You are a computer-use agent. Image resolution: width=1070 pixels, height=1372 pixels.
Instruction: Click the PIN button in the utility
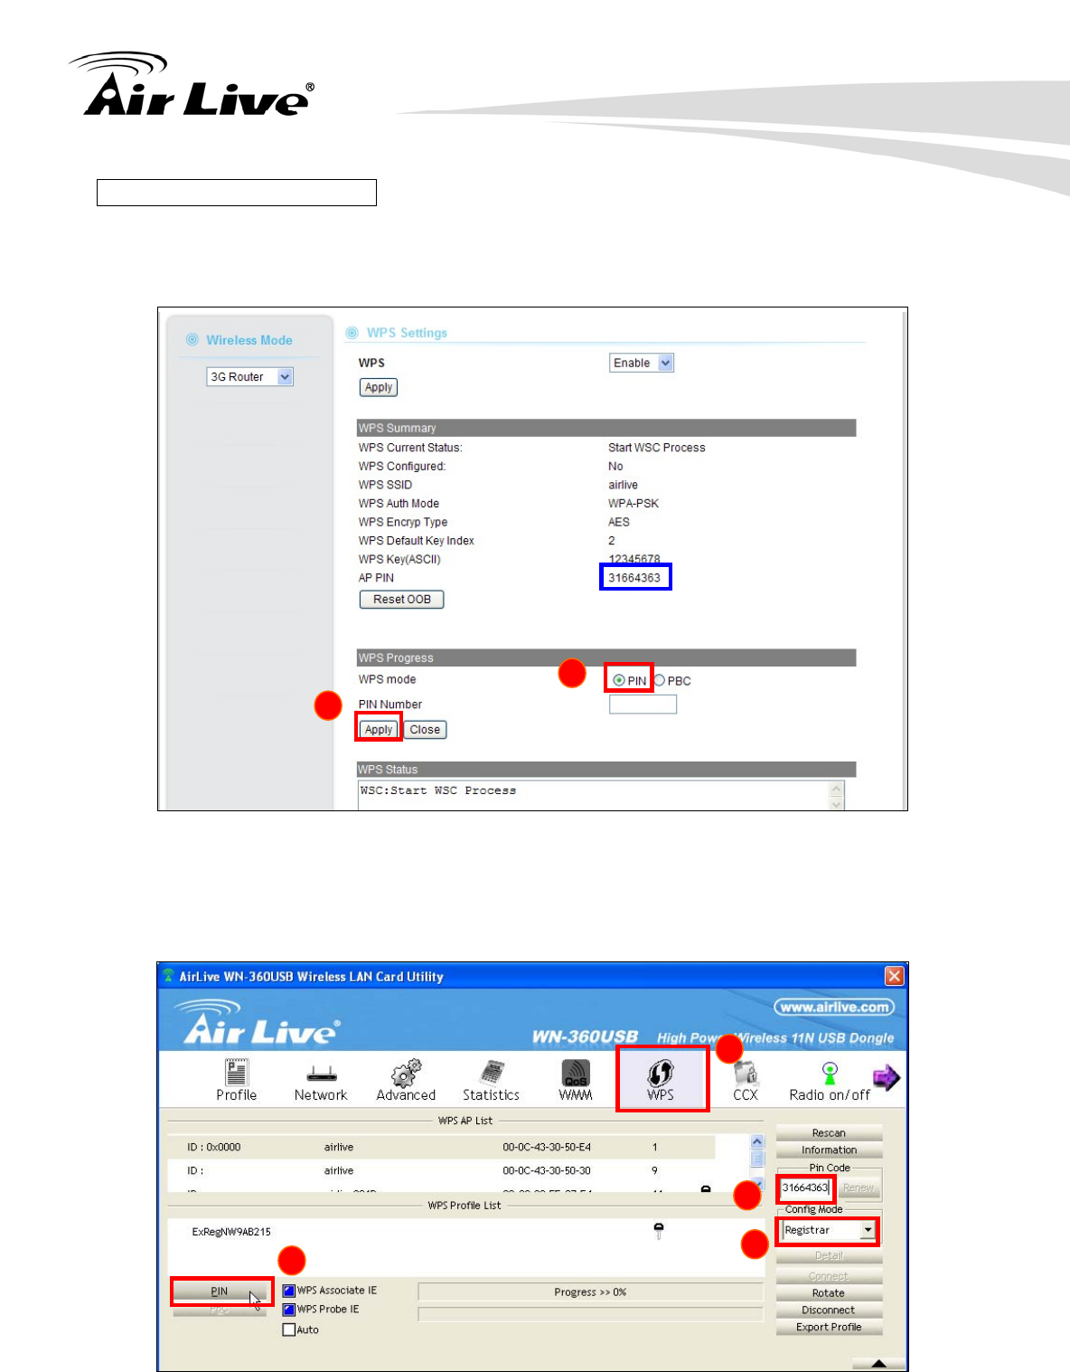point(221,1292)
